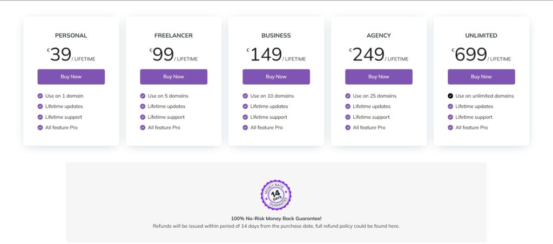Open the full refund policy "here" link
The width and height of the screenshot is (553, 244).
394,226
